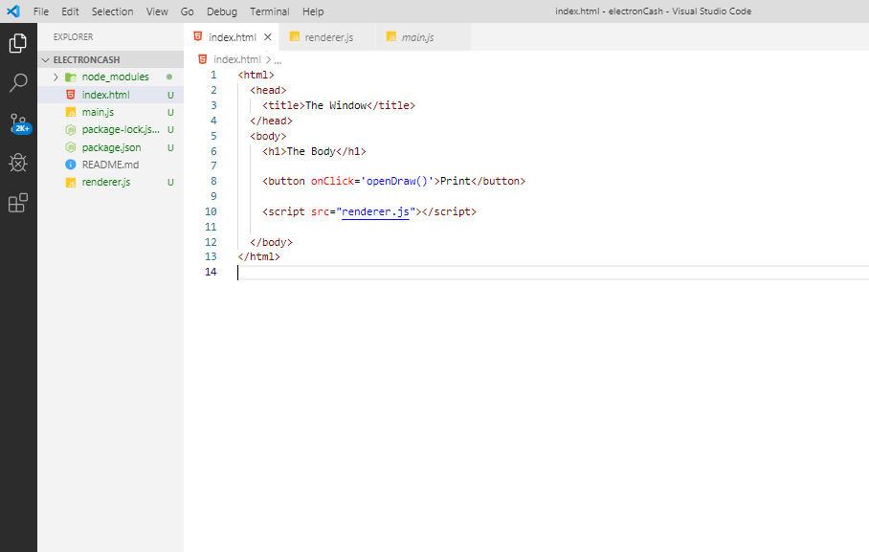The image size is (869, 552).
Task: Click line number 14 in gutter
Action: (x=211, y=272)
